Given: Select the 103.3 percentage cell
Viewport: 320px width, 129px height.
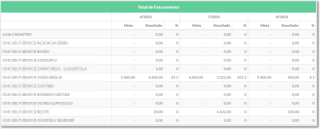Looking at the screenshot, I should (242, 77).
